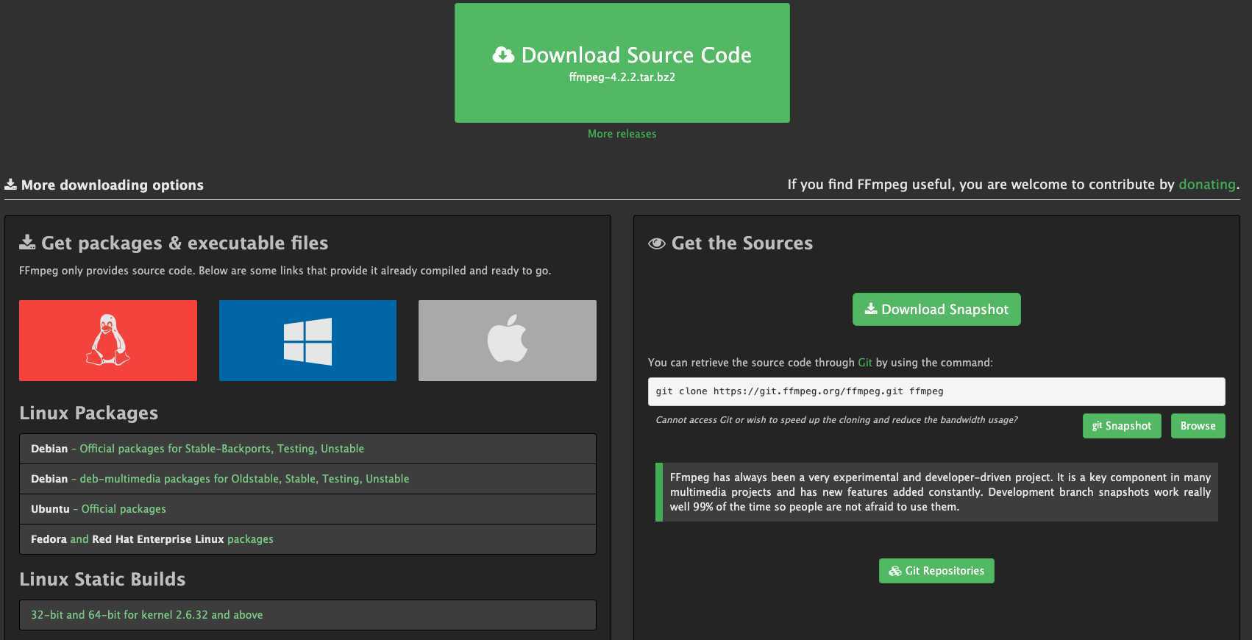Click the small git Snapshot button

coord(1122,426)
